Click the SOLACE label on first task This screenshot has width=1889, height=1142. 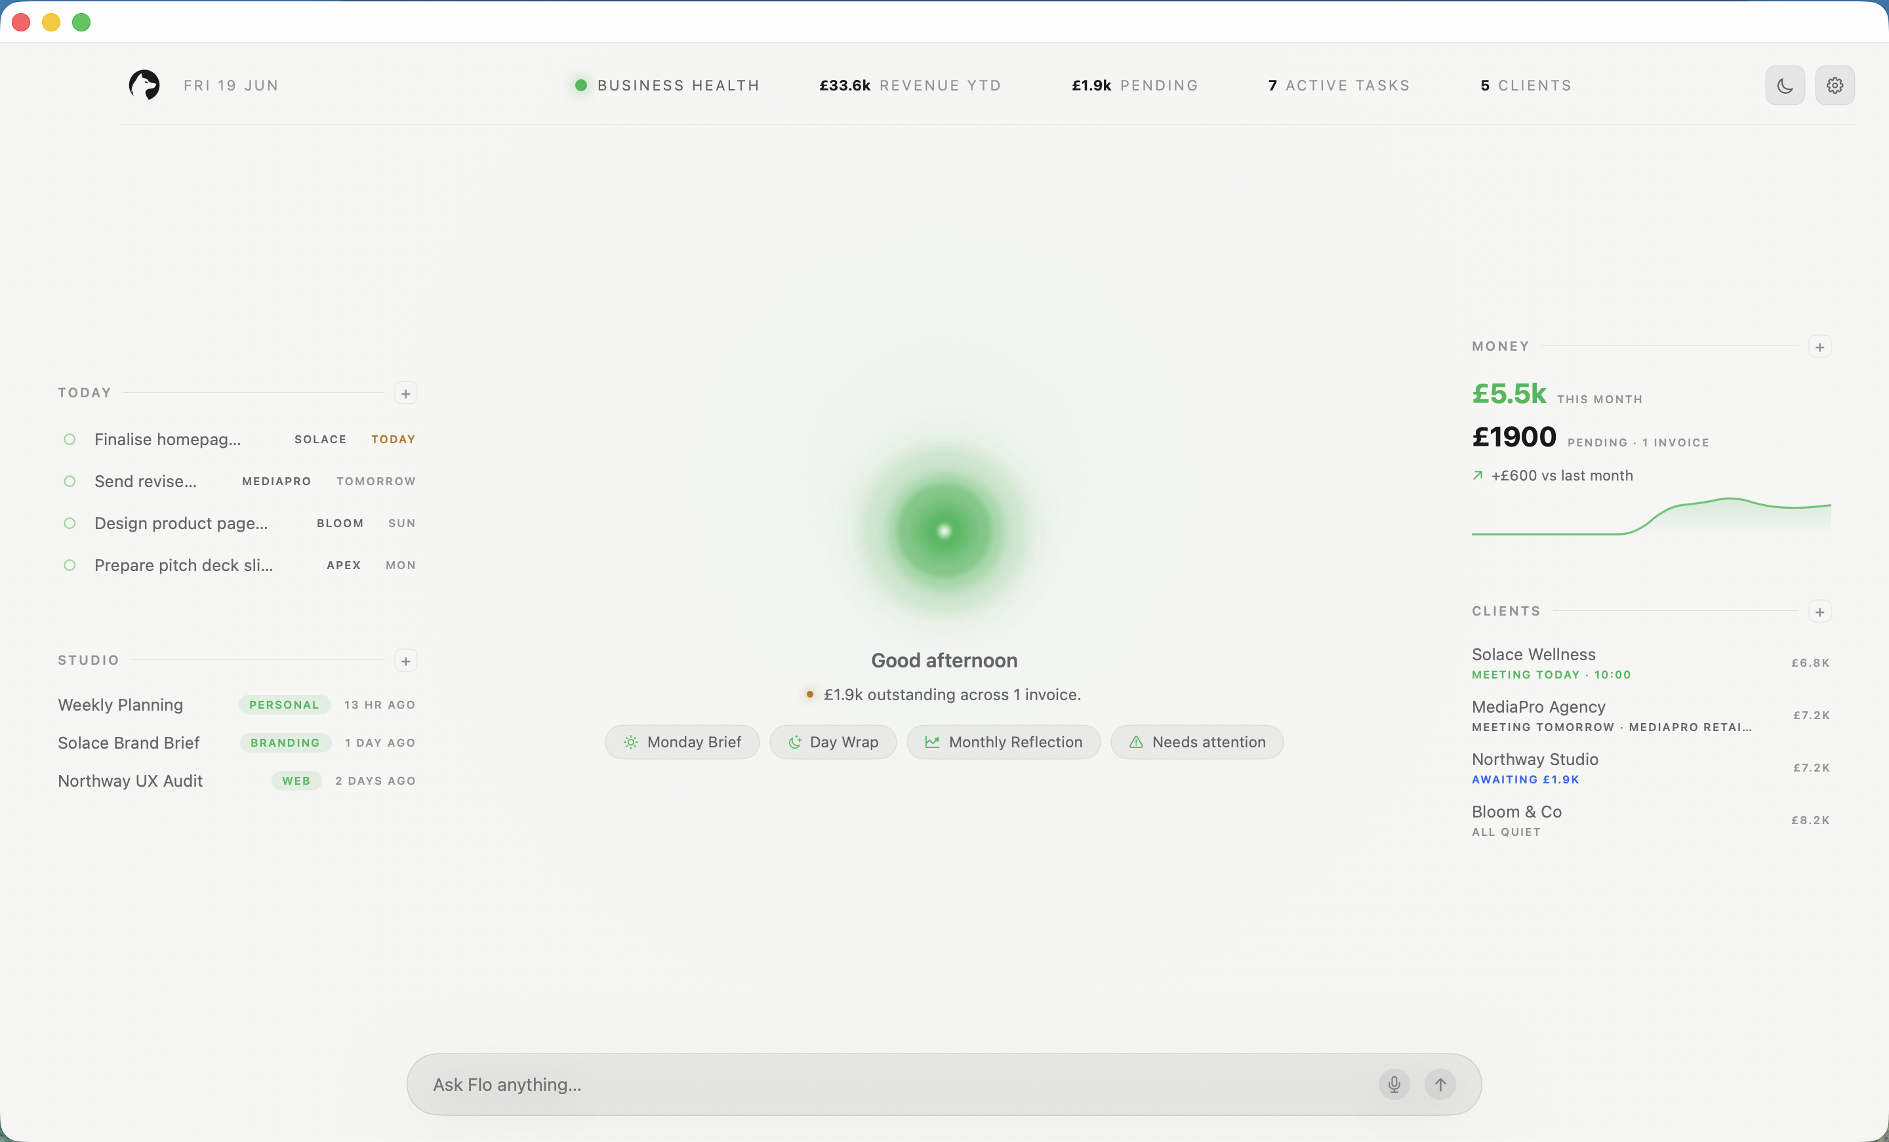[321, 439]
